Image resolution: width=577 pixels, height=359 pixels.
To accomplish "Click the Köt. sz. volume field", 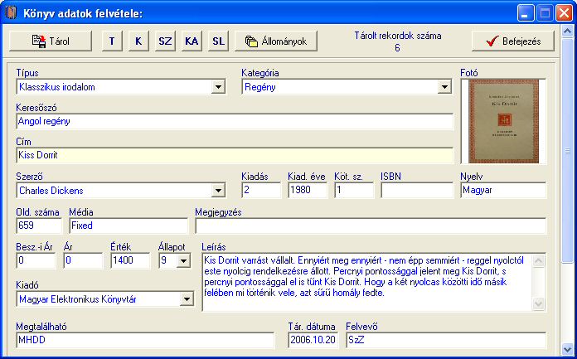I will (354, 191).
